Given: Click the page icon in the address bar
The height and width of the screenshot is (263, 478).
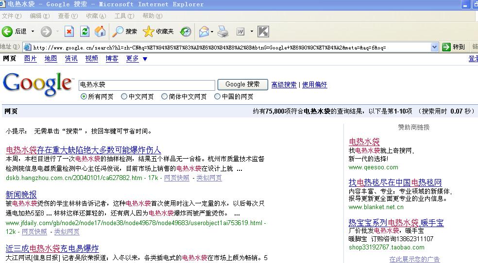Looking at the screenshot, I should [27, 47].
